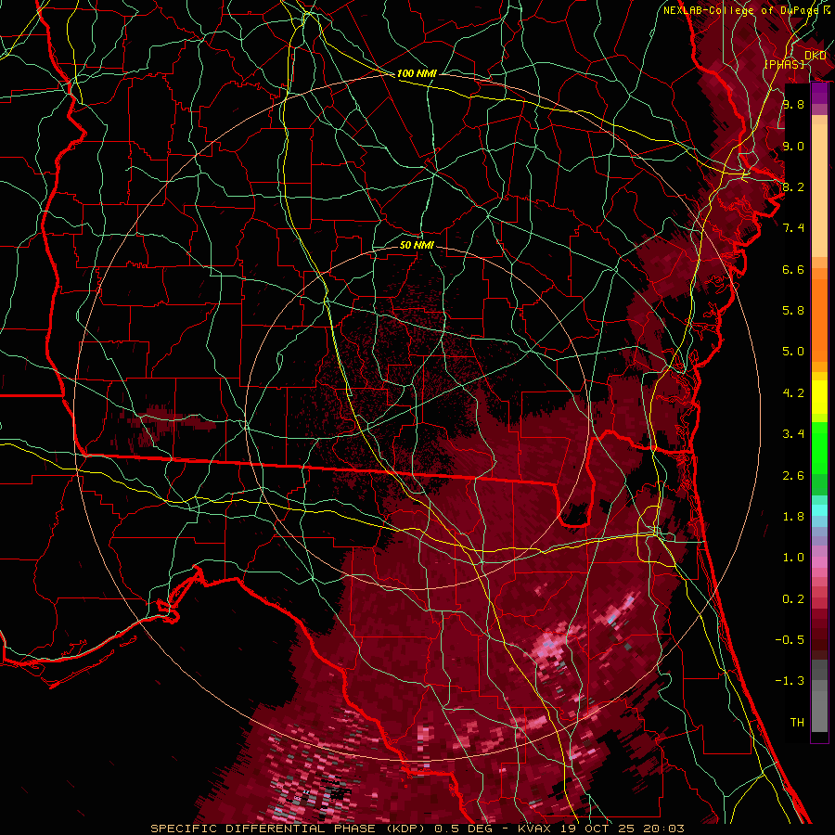Click the 7.4 value on the scale

pyautogui.click(x=793, y=228)
